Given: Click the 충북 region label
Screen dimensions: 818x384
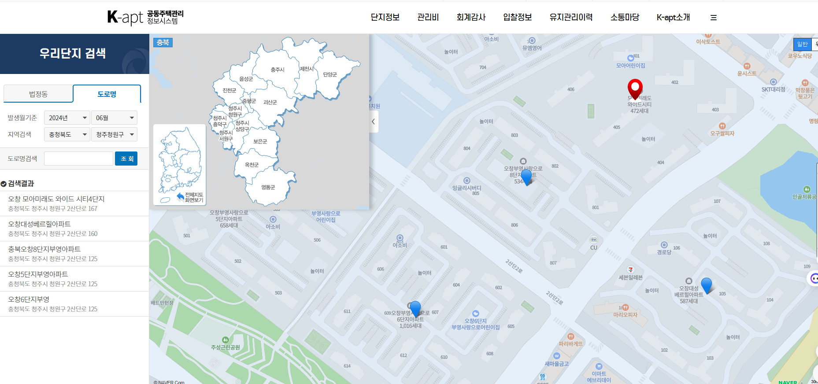Looking at the screenshot, I should click(x=163, y=42).
